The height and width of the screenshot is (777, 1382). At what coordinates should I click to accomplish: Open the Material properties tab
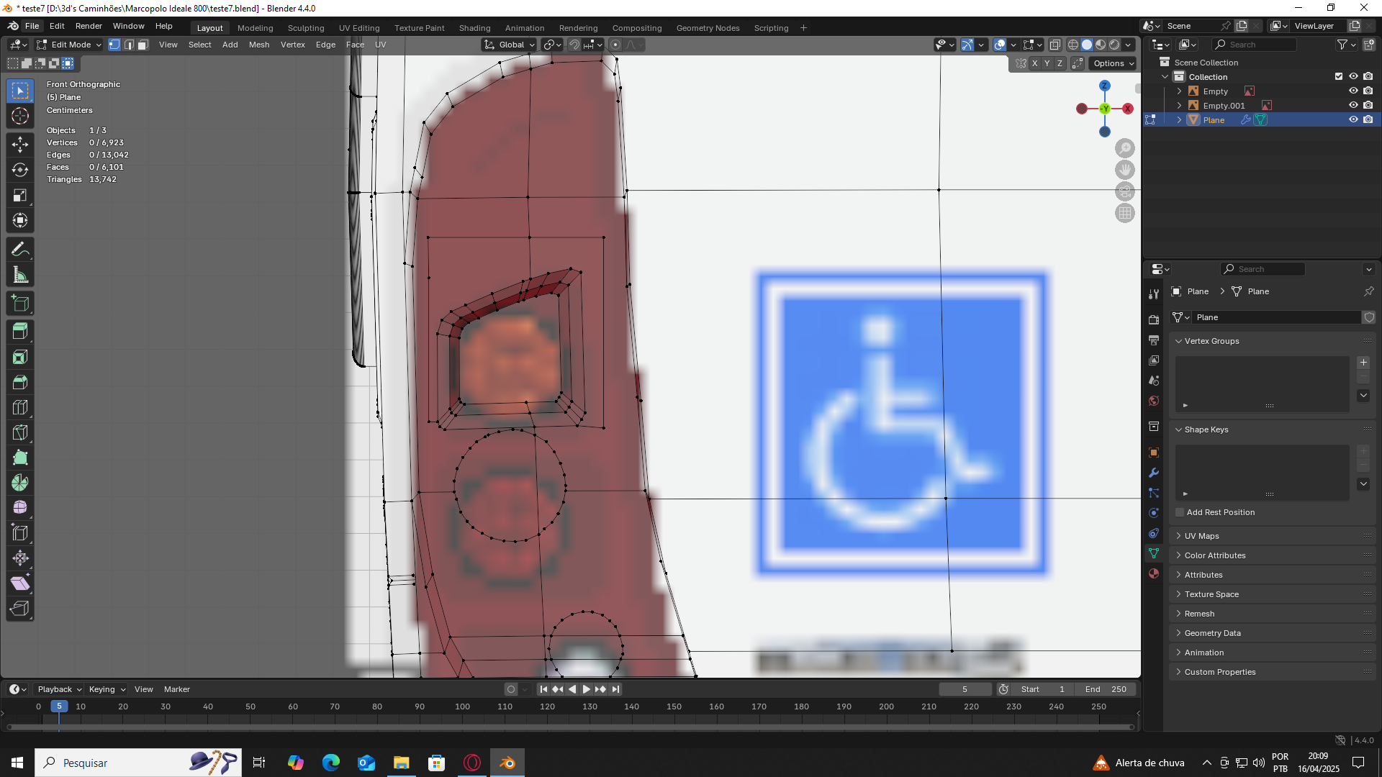coord(1154,573)
